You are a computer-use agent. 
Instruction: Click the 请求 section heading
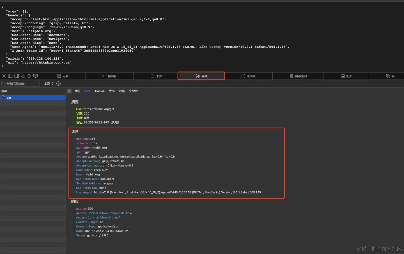click(75, 132)
